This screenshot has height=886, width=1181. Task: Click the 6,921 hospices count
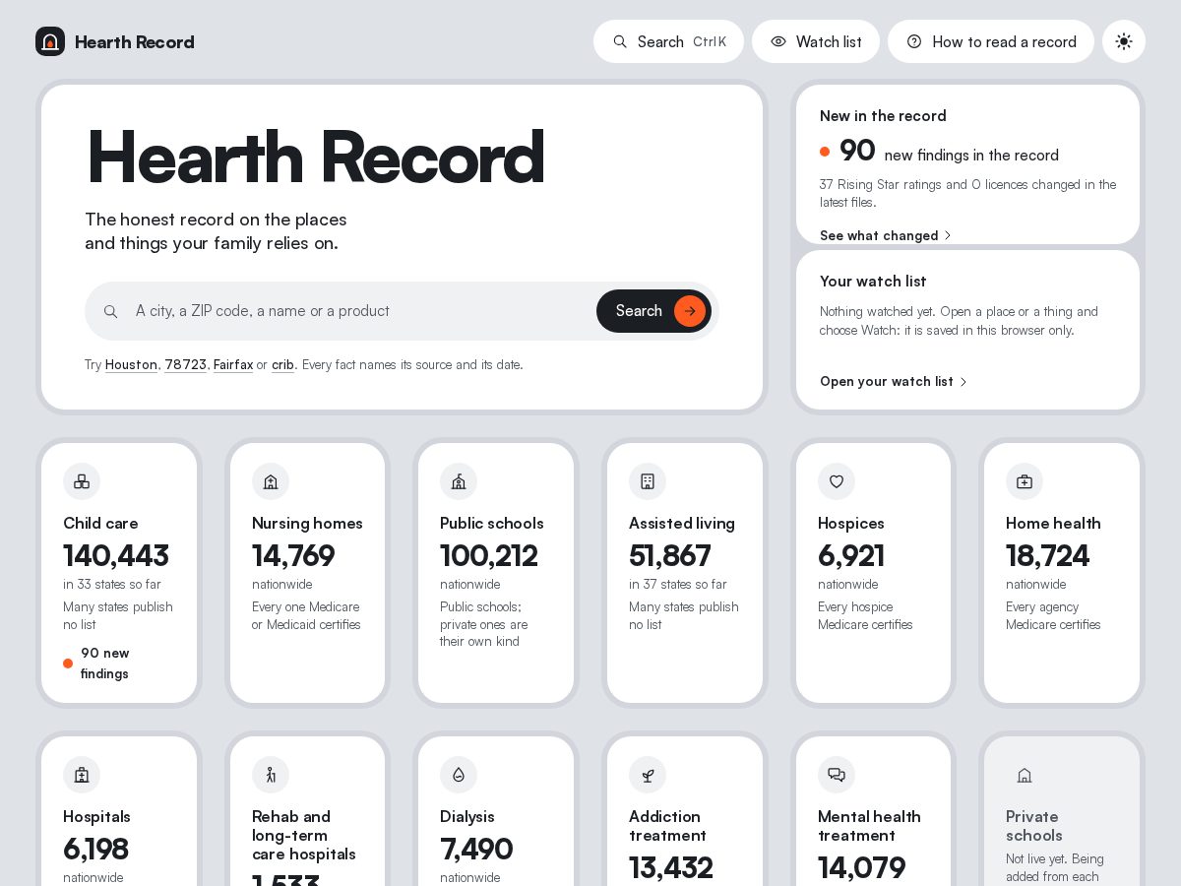[851, 555]
